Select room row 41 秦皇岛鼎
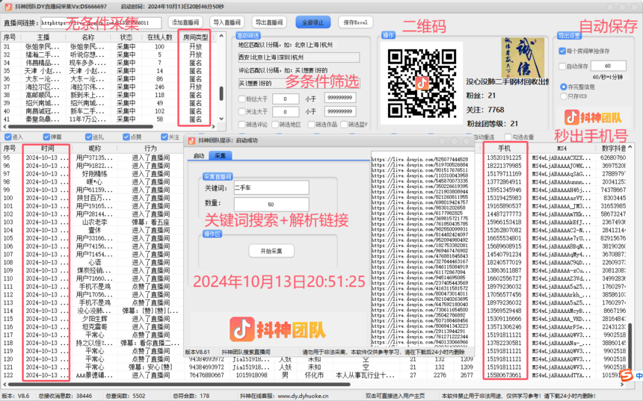 tap(108, 119)
